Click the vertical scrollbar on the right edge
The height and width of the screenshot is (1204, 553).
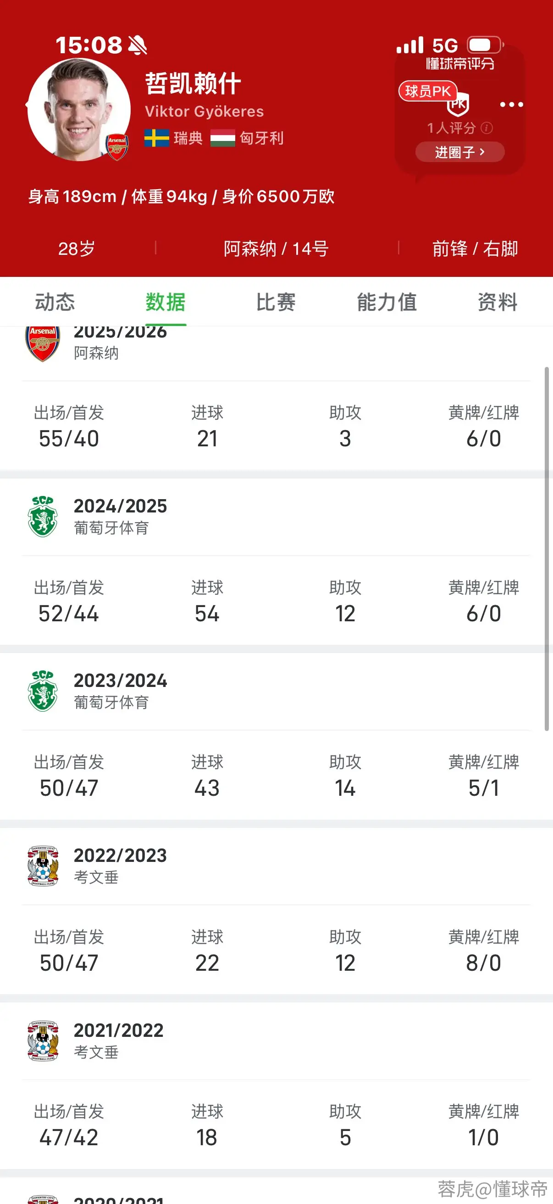click(547, 549)
